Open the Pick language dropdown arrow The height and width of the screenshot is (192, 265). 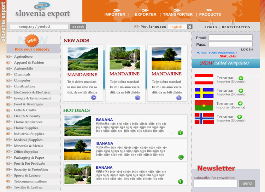(x=190, y=27)
